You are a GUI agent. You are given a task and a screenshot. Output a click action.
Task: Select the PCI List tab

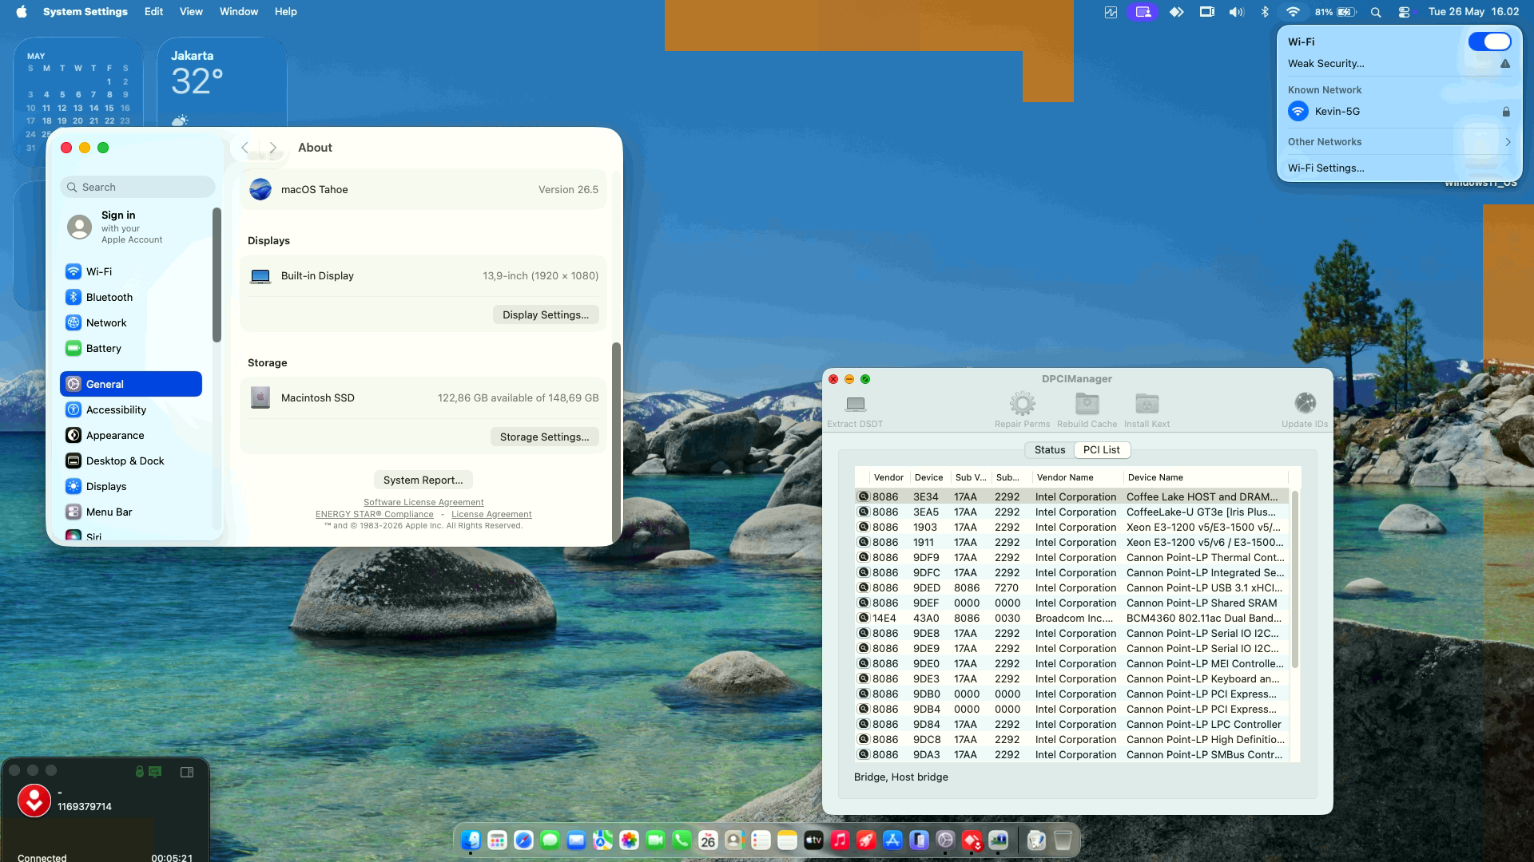tap(1101, 450)
